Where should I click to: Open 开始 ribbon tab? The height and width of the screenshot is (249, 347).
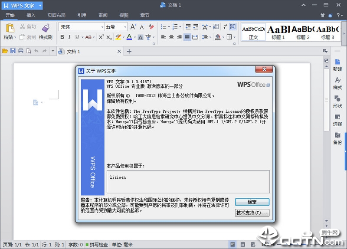[x=10, y=15]
